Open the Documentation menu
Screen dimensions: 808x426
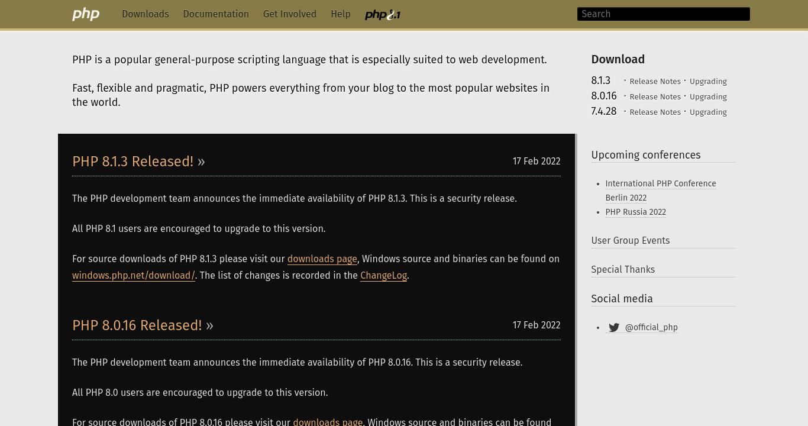(x=216, y=14)
